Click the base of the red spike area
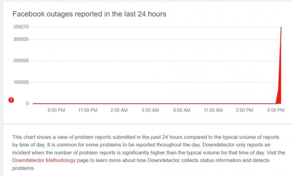 (279, 102)
